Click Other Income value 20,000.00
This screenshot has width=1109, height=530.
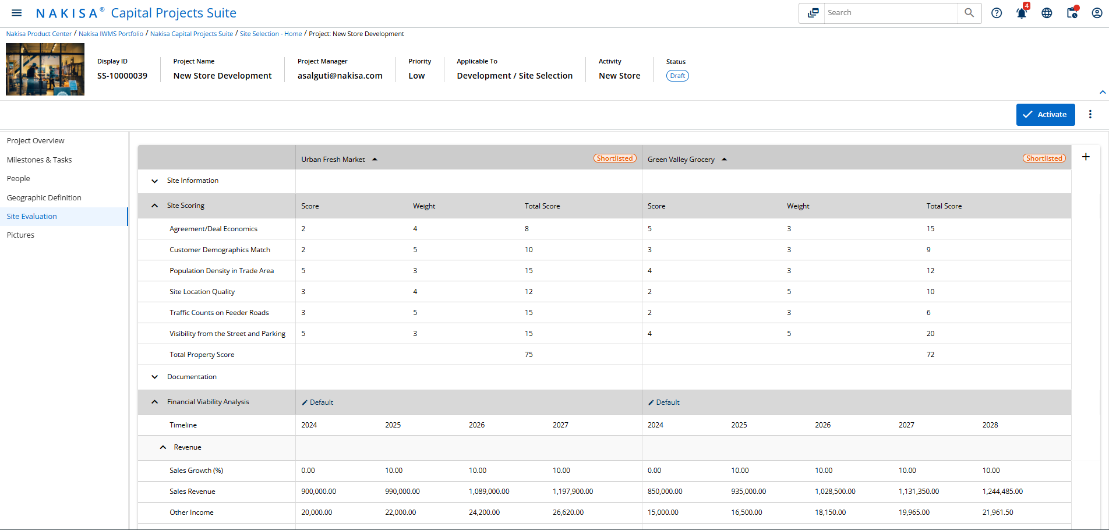(316, 513)
